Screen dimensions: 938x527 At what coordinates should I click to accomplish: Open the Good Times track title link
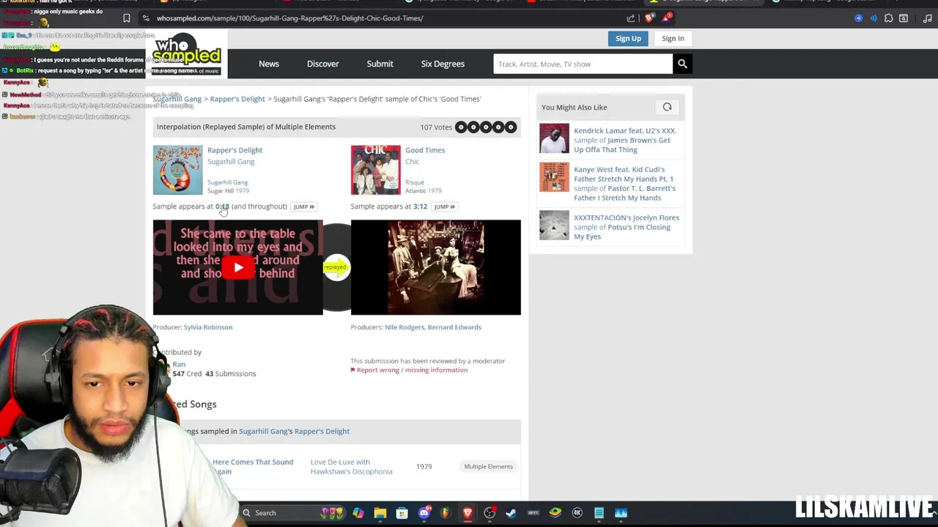425,150
